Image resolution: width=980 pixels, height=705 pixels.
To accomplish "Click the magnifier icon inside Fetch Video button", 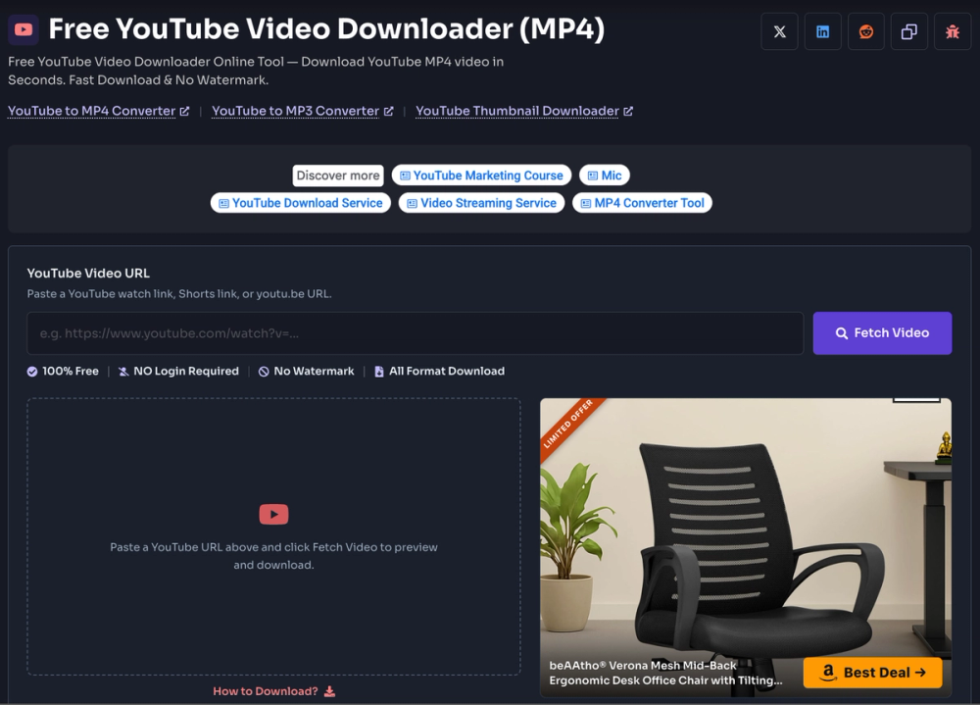I will coord(842,333).
